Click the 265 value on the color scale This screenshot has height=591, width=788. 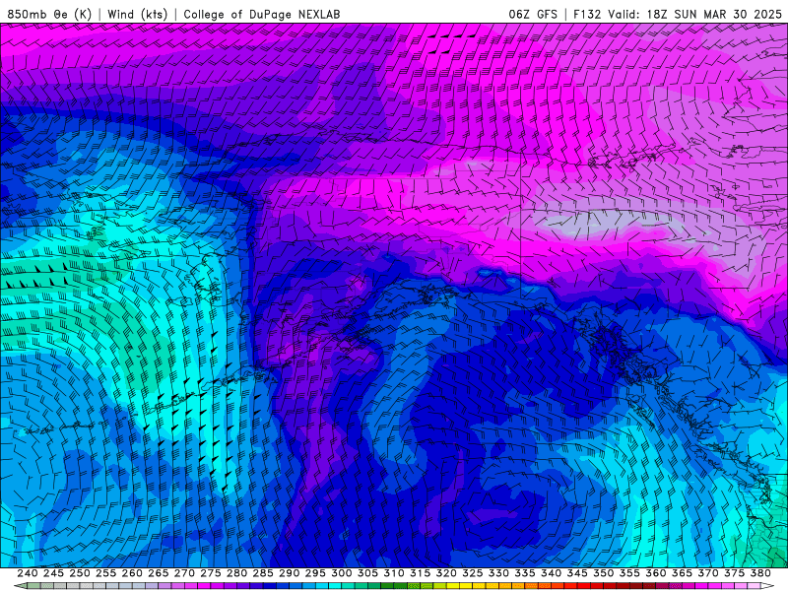[158, 573]
